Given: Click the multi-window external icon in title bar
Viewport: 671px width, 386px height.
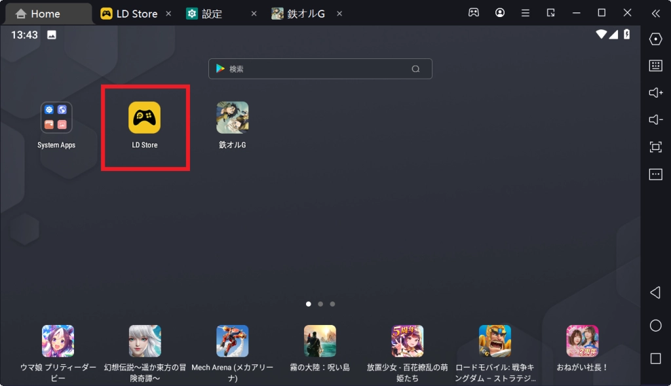Looking at the screenshot, I should point(550,13).
